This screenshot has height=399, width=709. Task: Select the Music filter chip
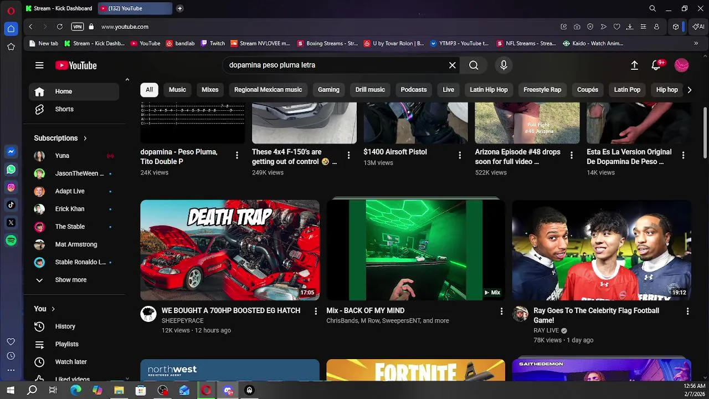pyautogui.click(x=177, y=90)
